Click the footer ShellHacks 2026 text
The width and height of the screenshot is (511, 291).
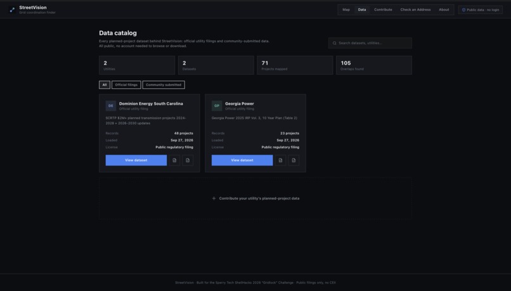(x=256, y=283)
